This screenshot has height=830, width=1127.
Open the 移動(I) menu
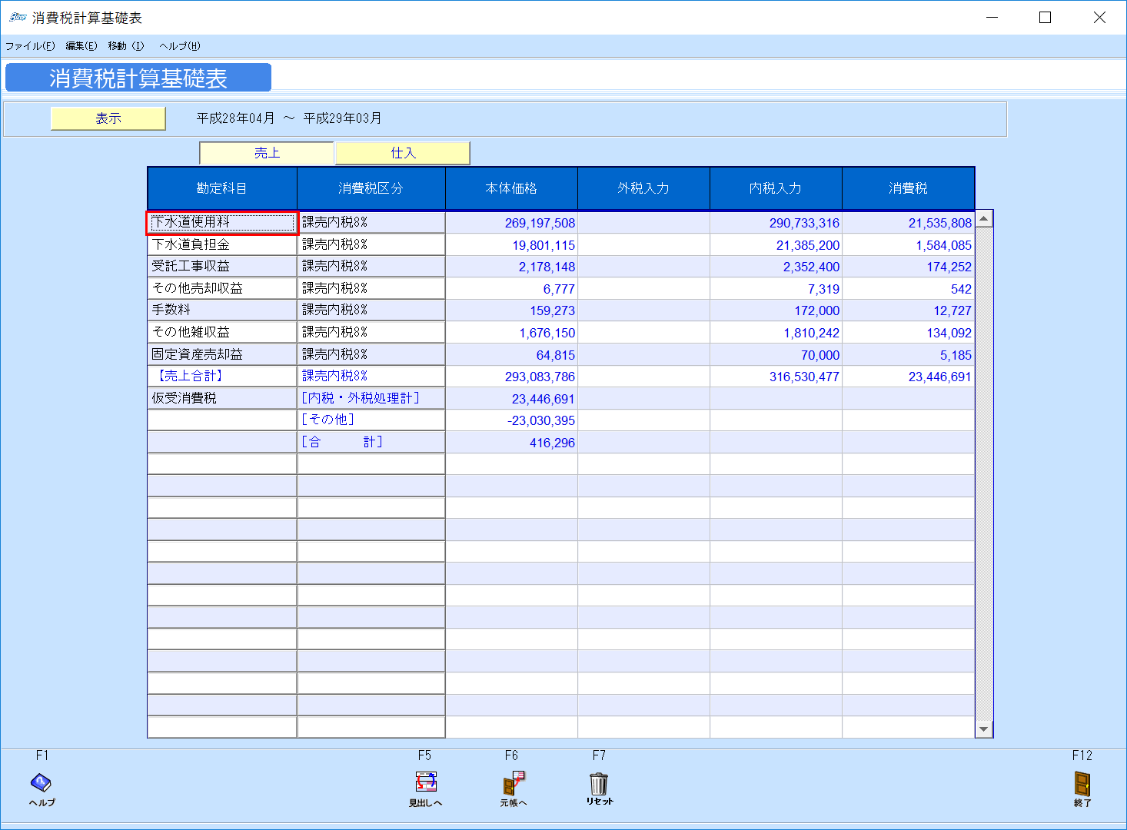125,46
